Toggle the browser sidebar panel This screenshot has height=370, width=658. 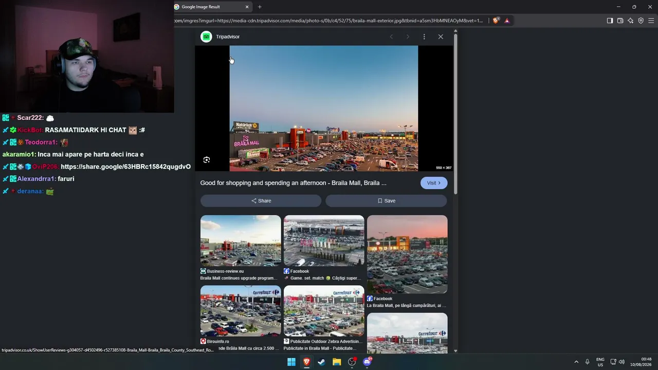[x=610, y=21]
